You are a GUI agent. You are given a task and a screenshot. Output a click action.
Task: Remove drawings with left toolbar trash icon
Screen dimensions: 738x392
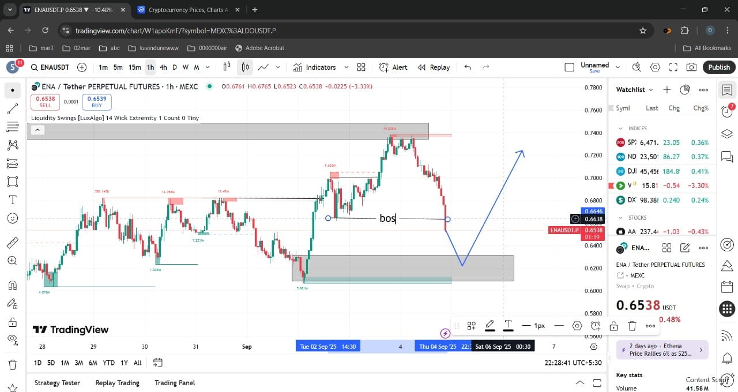(x=13, y=364)
